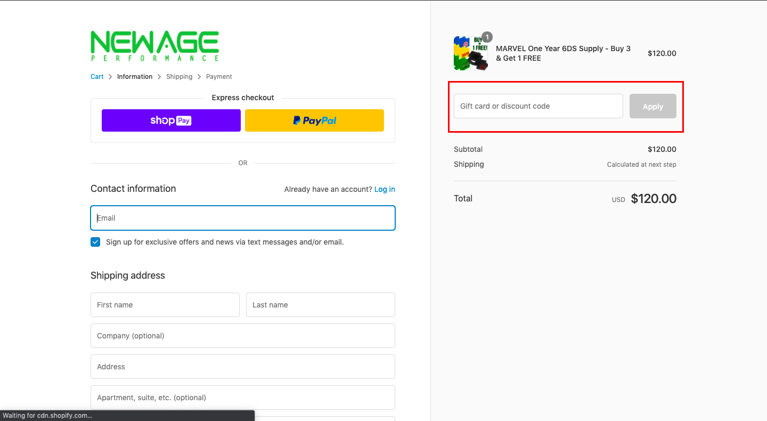Focus the Last name field
This screenshot has height=421, width=767.
pyautogui.click(x=321, y=305)
